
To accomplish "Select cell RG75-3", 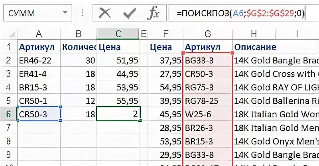I will coord(208,87).
